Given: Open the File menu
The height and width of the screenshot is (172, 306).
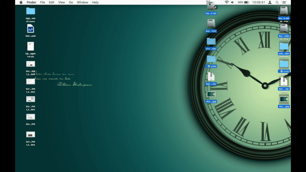Looking at the screenshot, I should (x=43, y=2).
